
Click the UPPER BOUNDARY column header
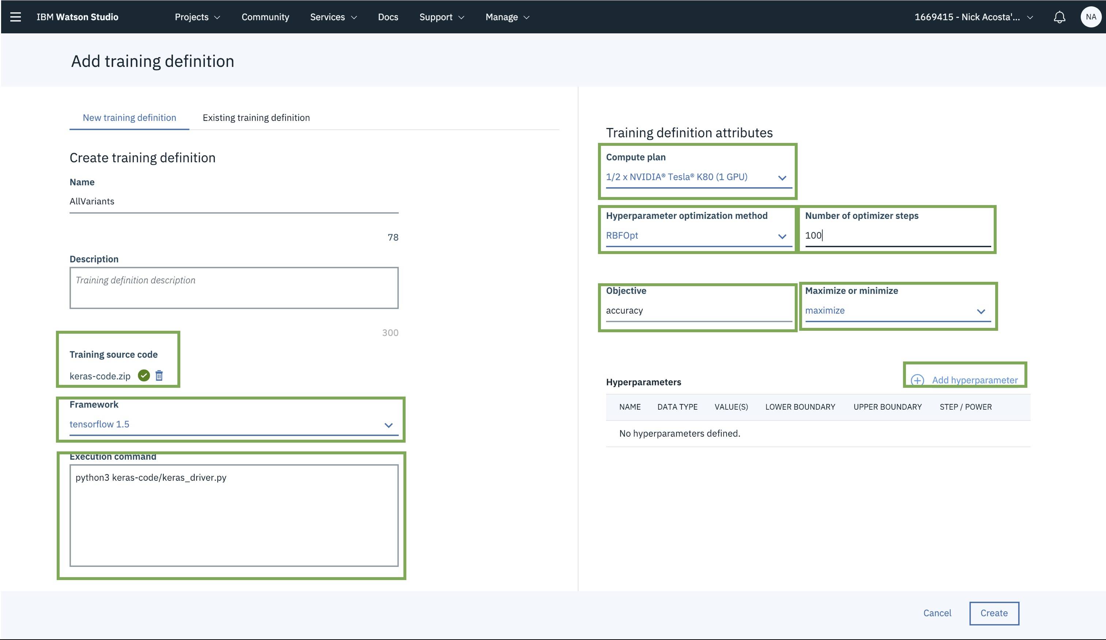887,407
